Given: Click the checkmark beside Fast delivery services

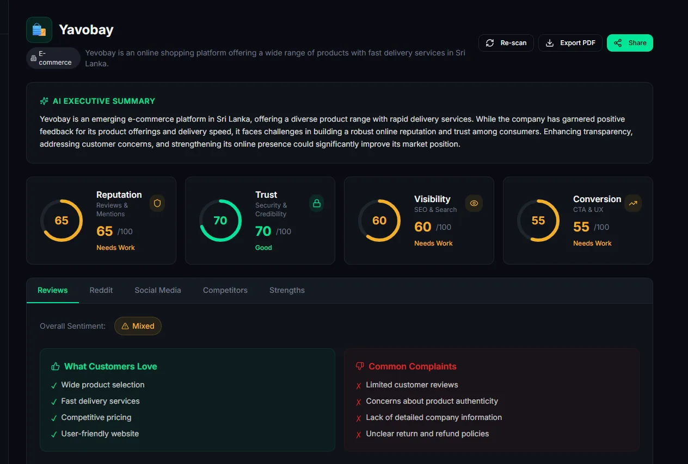Looking at the screenshot, I should click(54, 402).
